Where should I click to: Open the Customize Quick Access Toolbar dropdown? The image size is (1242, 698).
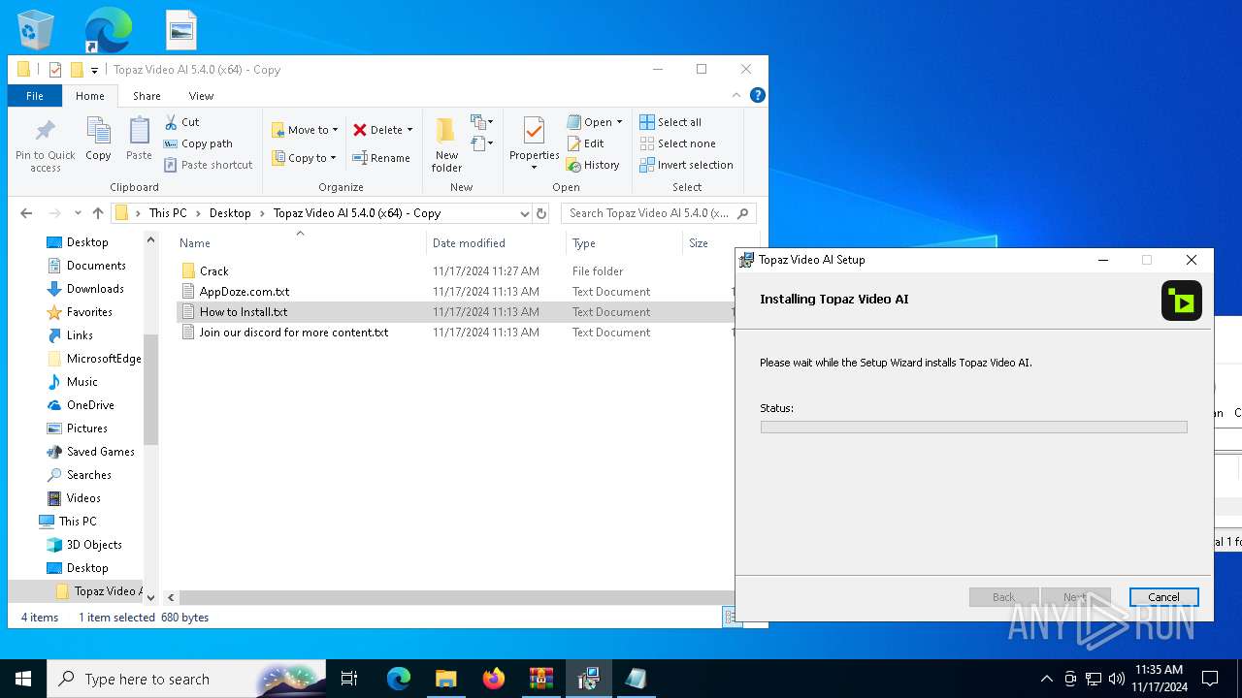tap(94, 70)
